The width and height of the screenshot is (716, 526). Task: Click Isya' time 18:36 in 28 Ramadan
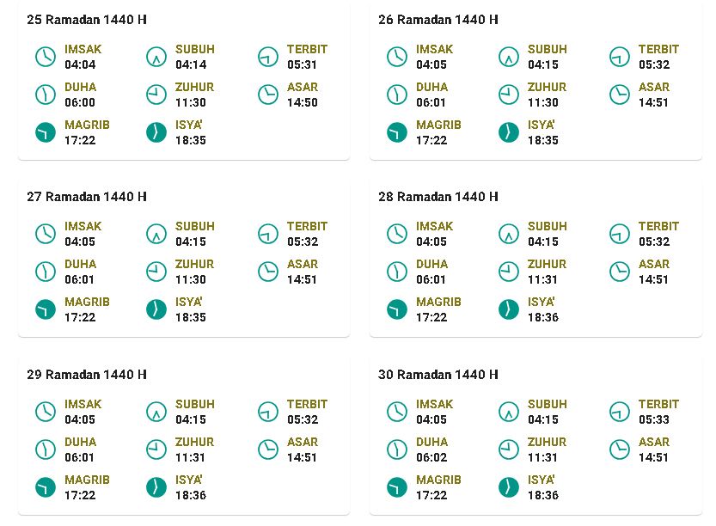pos(543,317)
